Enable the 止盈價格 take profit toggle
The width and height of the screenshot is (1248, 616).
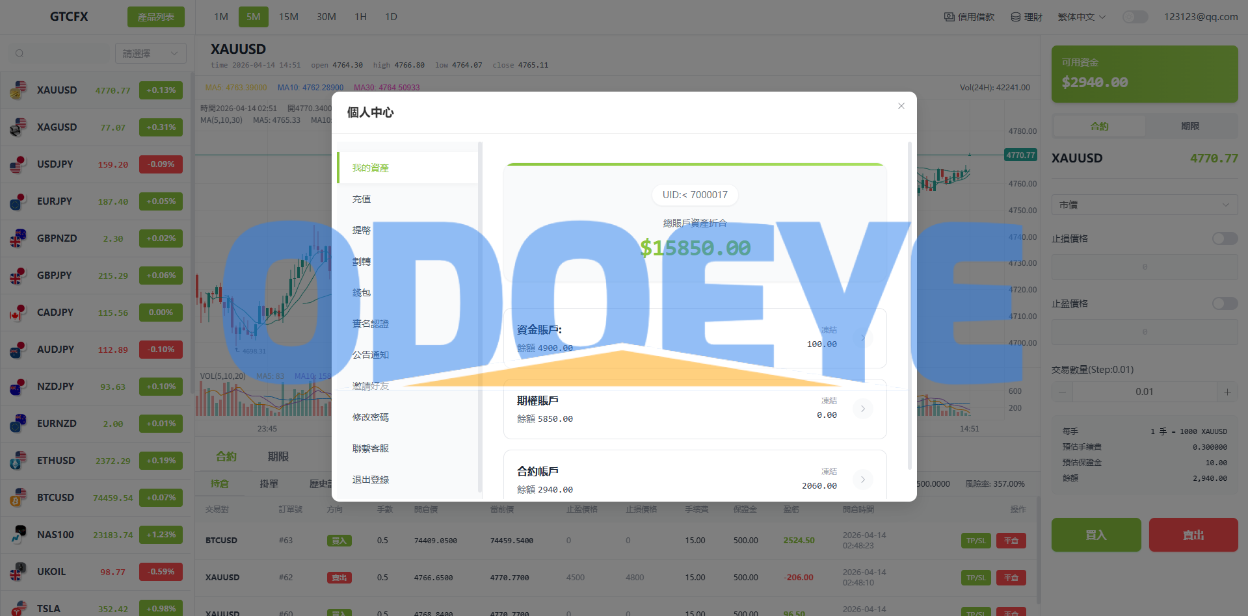[x=1225, y=303]
